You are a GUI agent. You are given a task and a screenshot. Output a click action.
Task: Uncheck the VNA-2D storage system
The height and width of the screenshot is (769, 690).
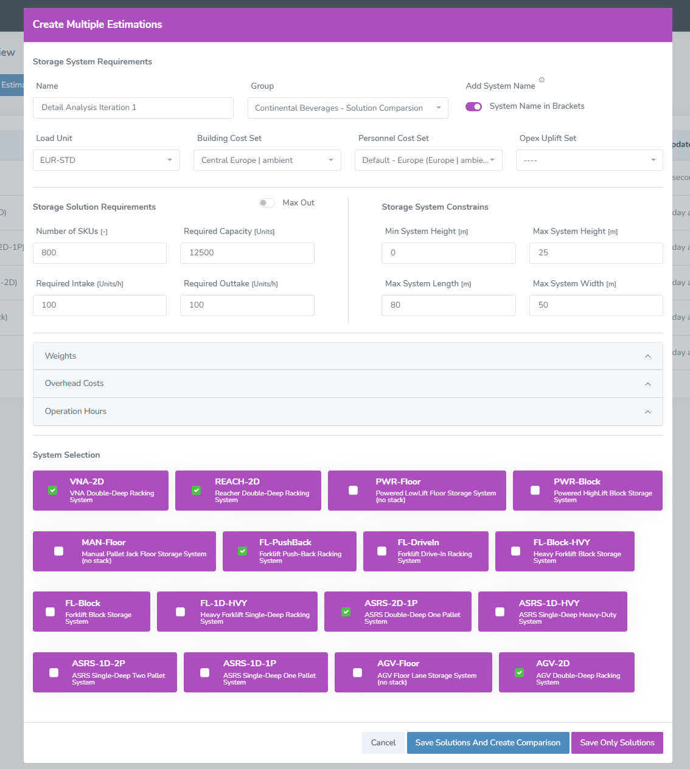point(52,490)
